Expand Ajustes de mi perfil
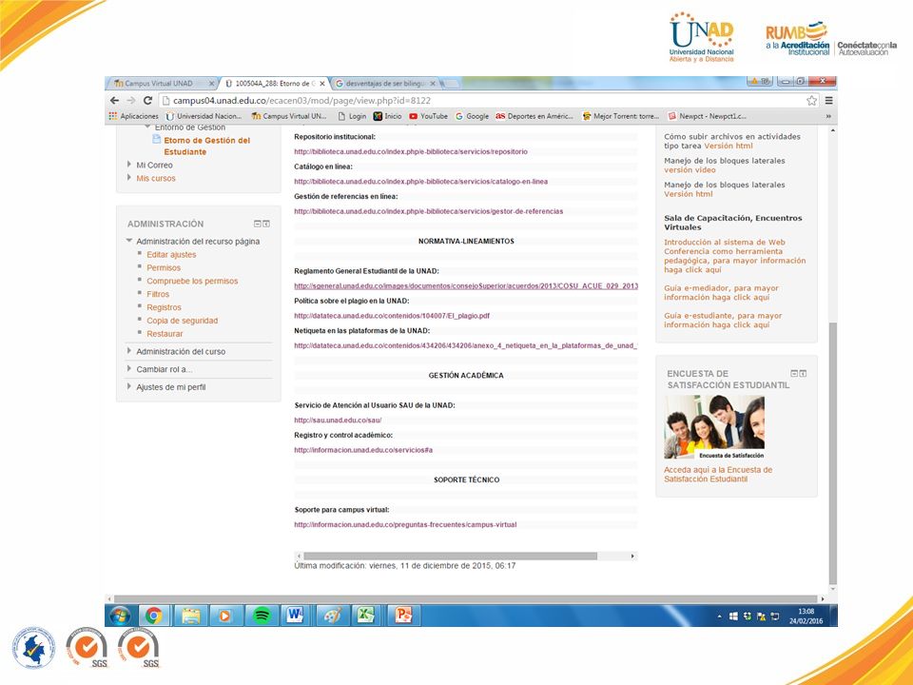913x685 pixels. [x=128, y=386]
